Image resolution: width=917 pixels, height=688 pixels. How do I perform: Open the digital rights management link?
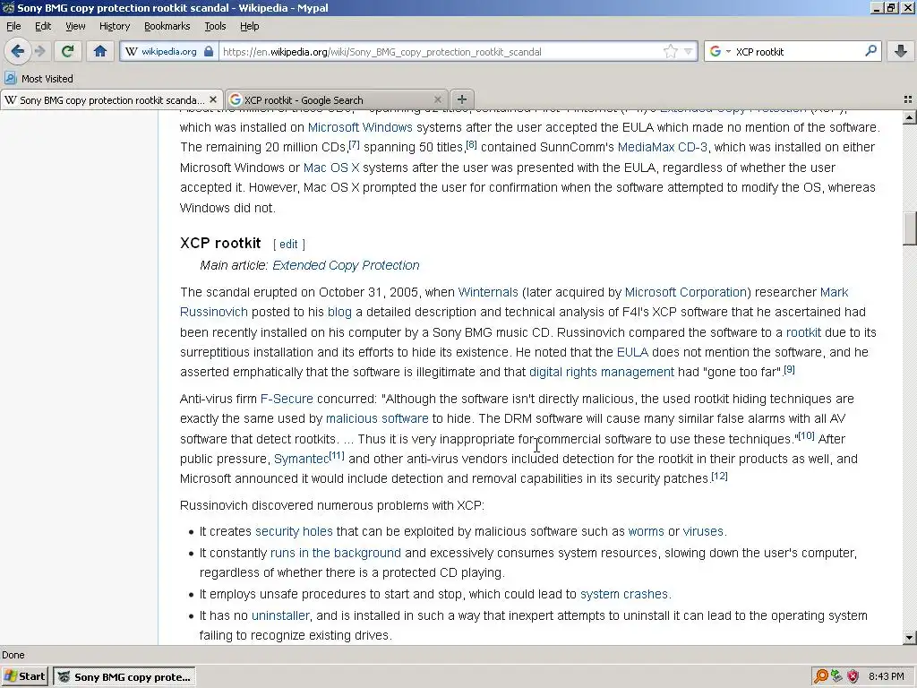tap(602, 372)
